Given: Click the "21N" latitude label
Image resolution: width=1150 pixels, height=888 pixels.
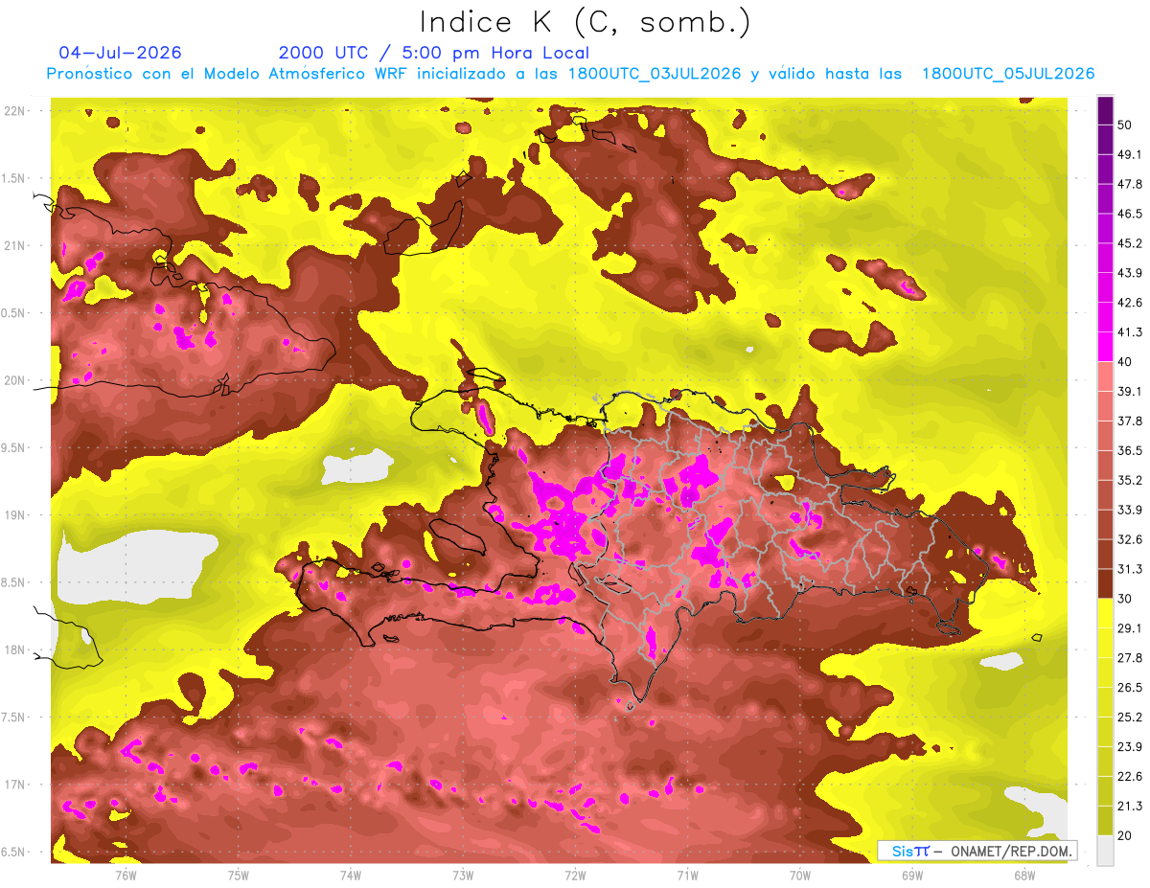Looking at the screenshot, I should [x=16, y=245].
